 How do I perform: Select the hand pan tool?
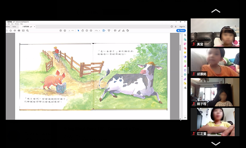pos(82,31)
